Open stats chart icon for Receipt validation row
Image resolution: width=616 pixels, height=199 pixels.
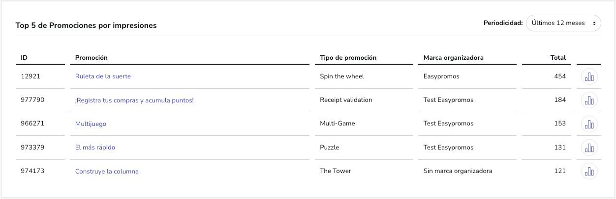tap(589, 100)
